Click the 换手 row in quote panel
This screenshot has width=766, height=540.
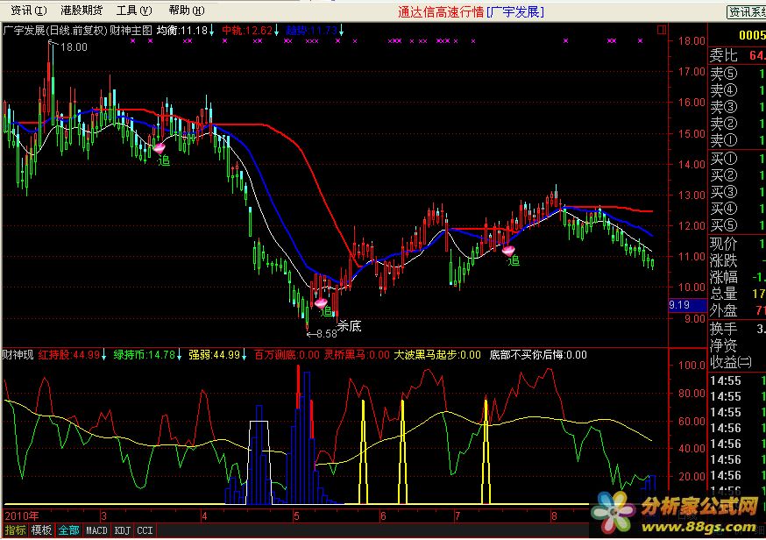(x=737, y=329)
